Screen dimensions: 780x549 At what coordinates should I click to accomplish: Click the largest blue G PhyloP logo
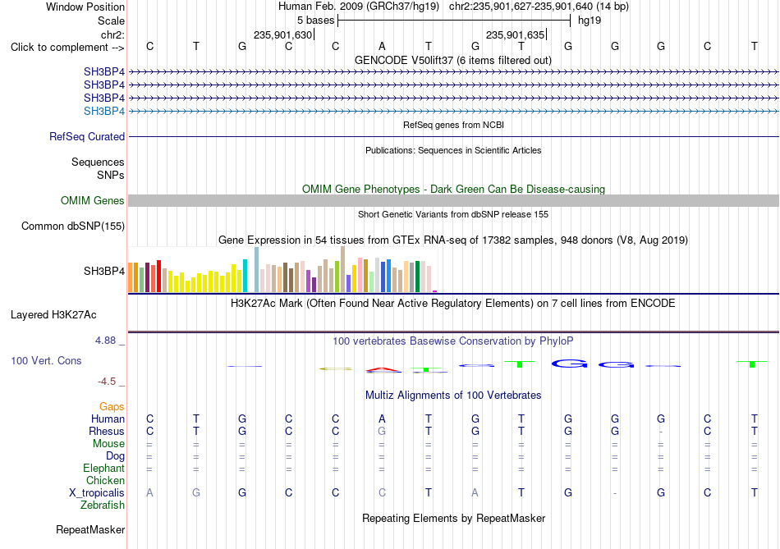coord(569,364)
